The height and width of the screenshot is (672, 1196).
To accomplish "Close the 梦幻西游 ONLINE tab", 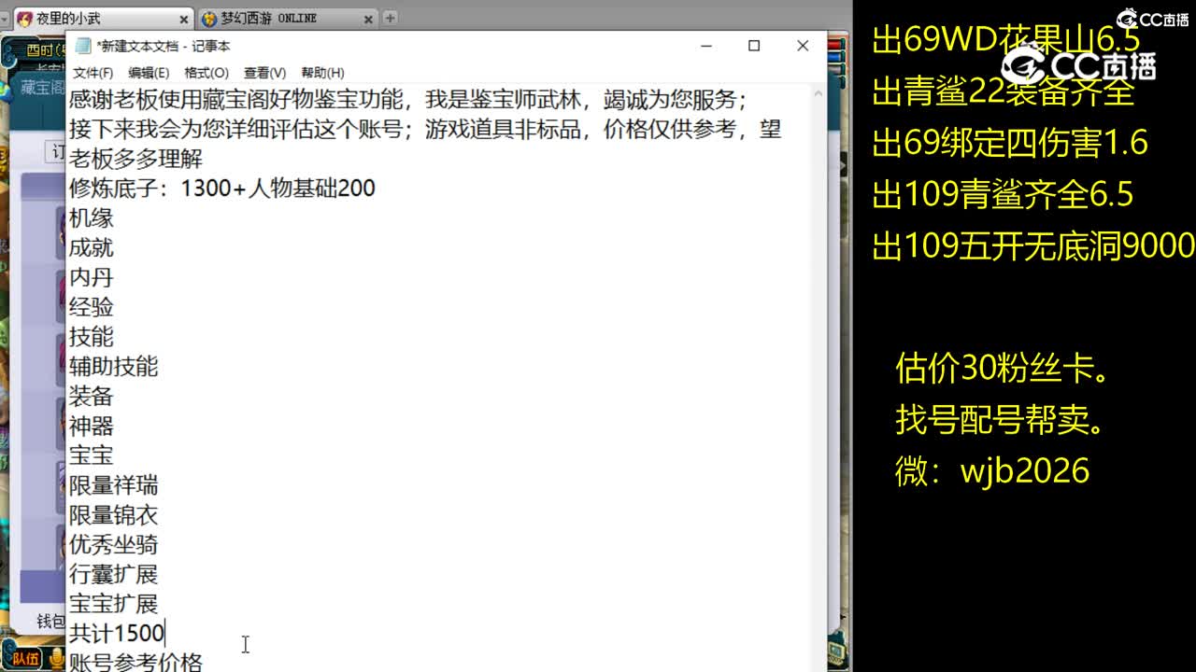I will [x=368, y=19].
